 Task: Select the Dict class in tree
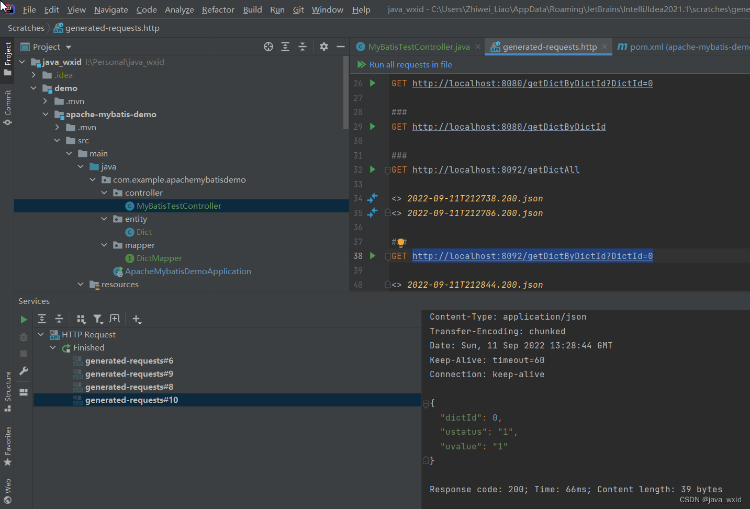pyautogui.click(x=144, y=232)
